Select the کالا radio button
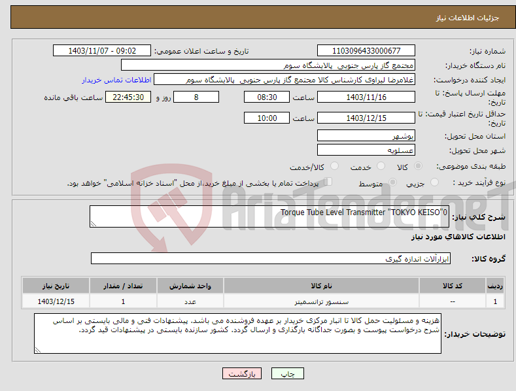The image size is (516, 391). 418,166
